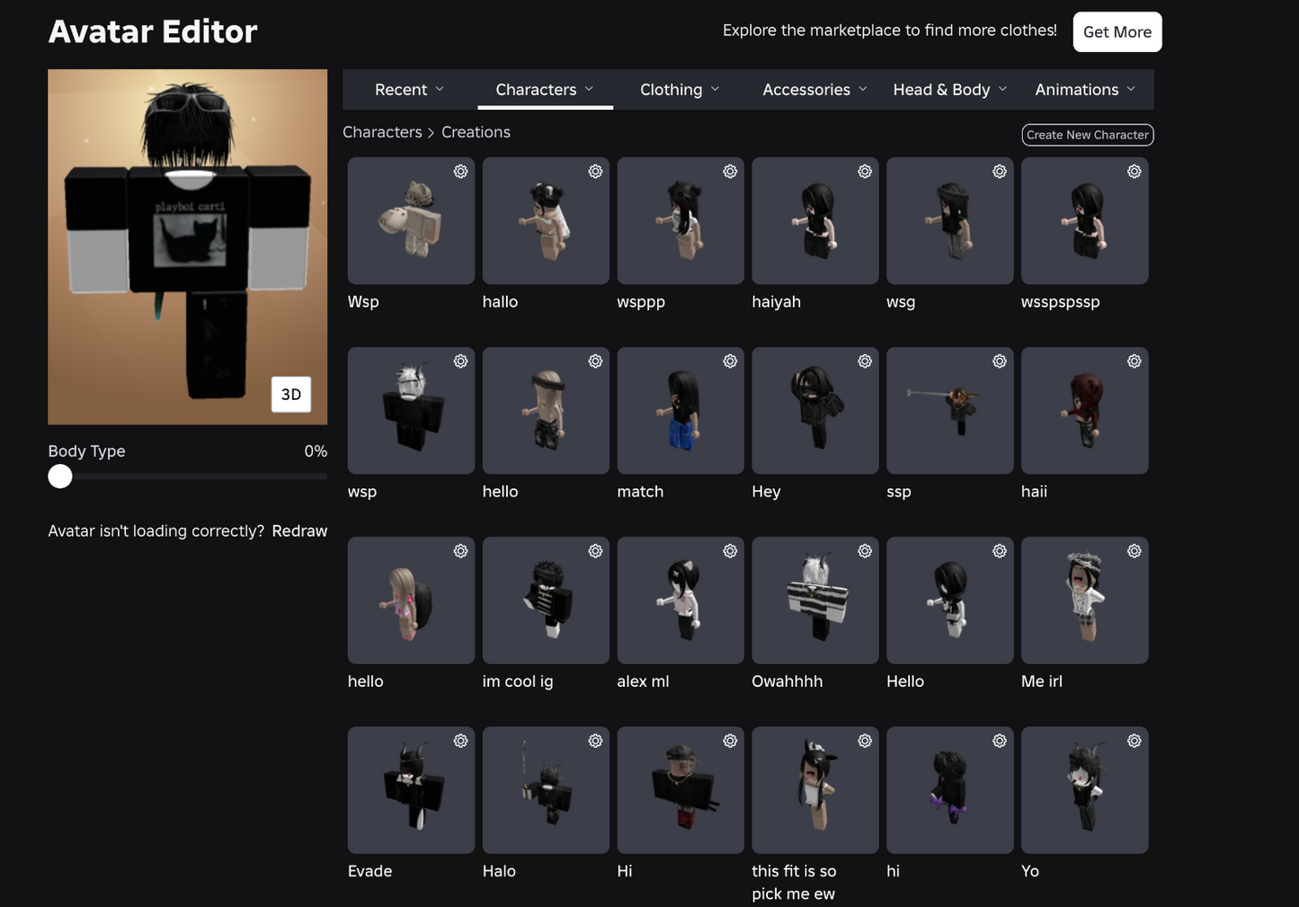Click the gear icon on "Me irl"
This screenshot has width=1299, height=907.
pos(1134,550)
